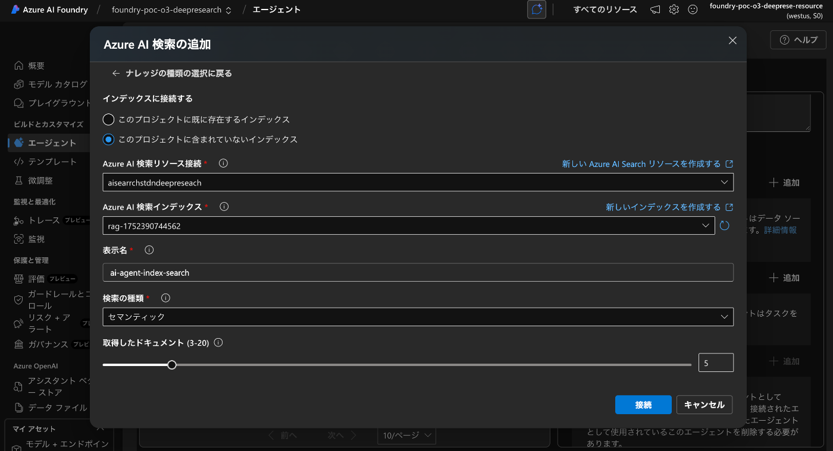
Task: Open the Azure AI 検索リソース接続 dropdown
Action: (x=418, y=182)
